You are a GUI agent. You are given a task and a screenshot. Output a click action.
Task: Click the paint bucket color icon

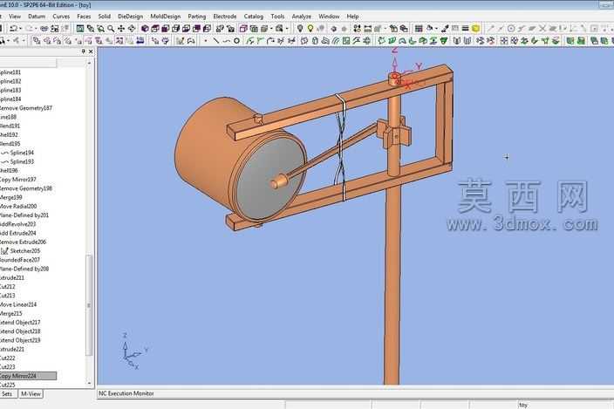430,29
